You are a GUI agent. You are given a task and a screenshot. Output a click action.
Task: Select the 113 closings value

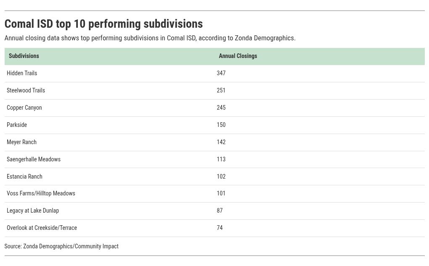[221, 159]
